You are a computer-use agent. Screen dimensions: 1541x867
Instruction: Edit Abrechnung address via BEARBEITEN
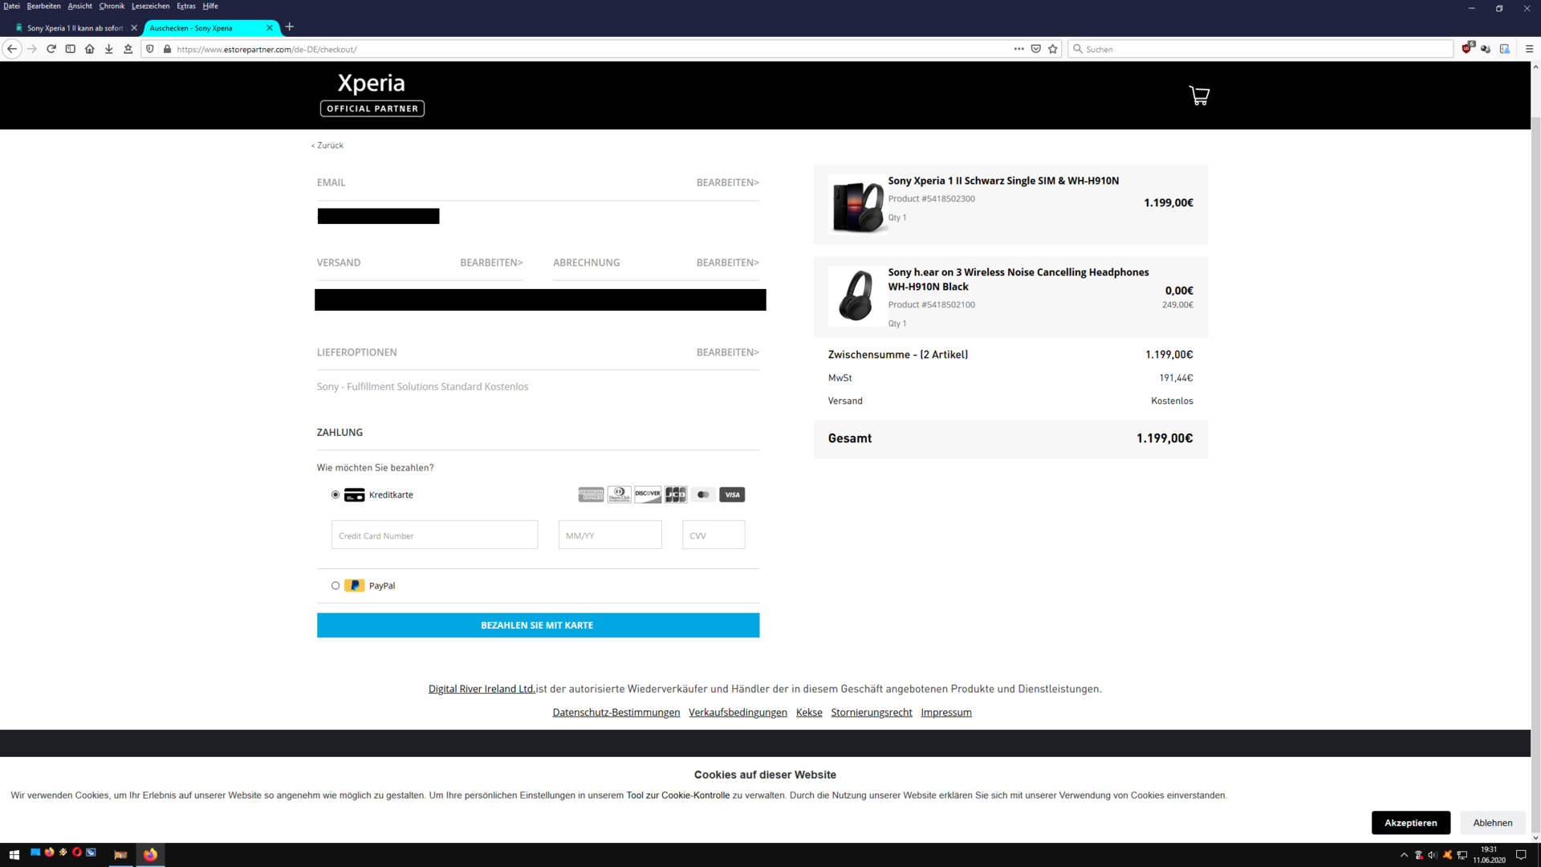tap(727, 263)
